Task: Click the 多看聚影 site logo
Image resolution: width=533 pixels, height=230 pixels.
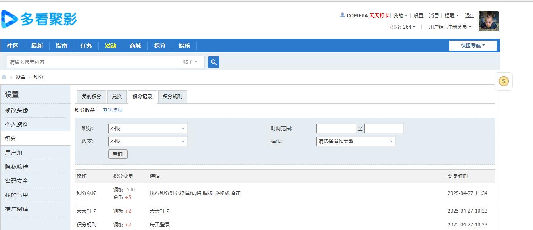Action: (x=39, y=19)
